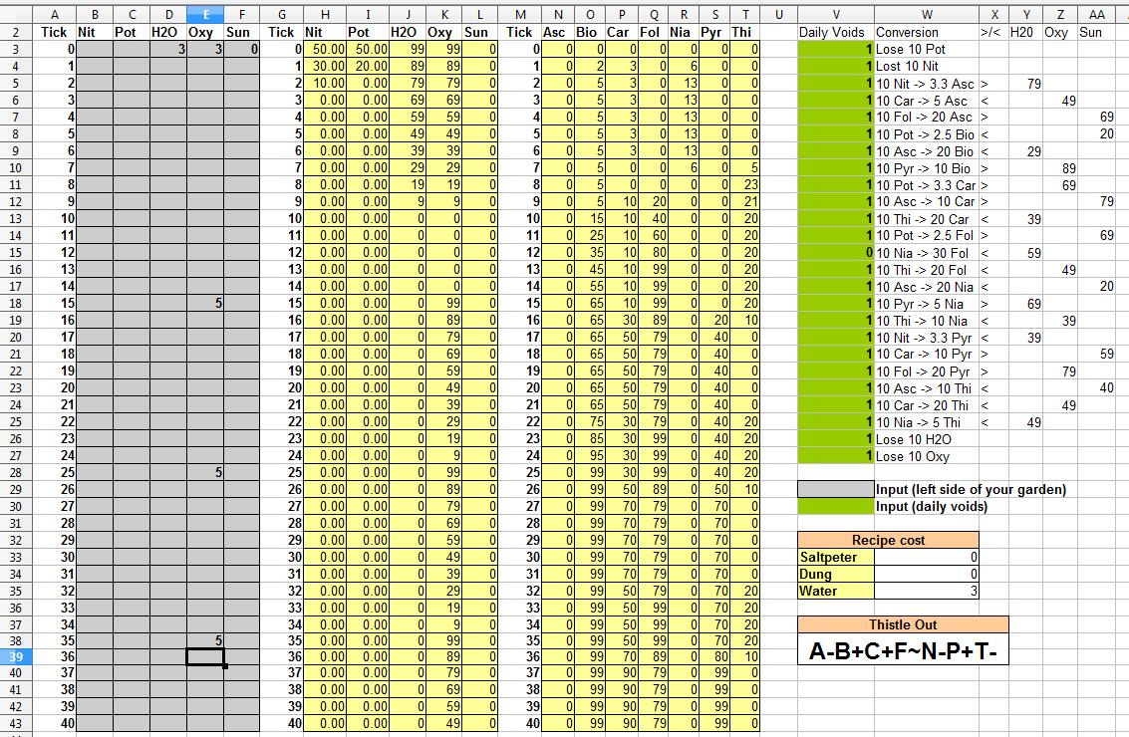Image resolution: width=1129 pixels, height=737 pixels.
Task: Click the outlined active cell in column E
Action: click(205, 655)
